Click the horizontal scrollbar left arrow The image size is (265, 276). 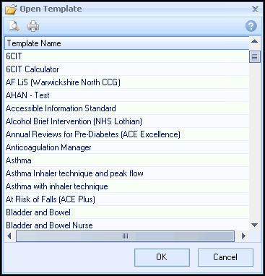tap(9, 236)
